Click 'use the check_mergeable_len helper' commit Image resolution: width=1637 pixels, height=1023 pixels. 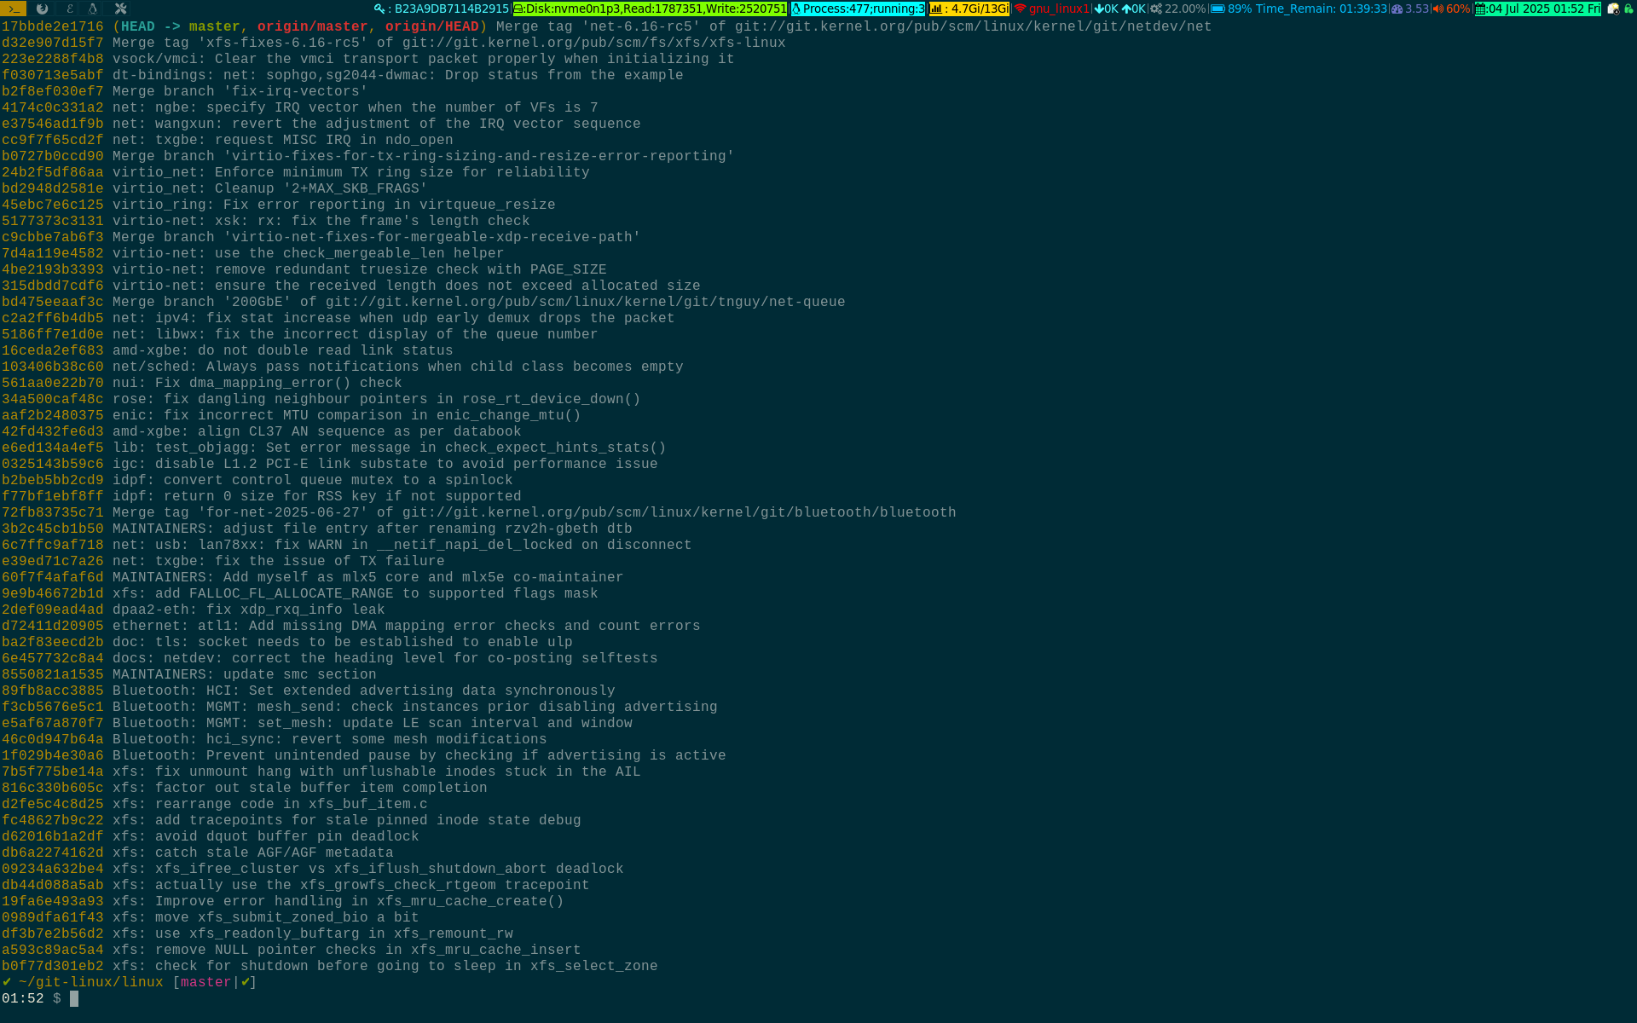(x=309, y=253)
